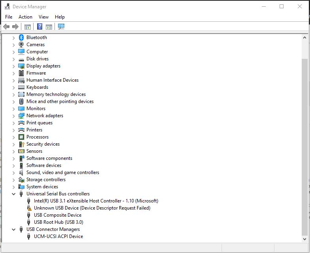Expand the Bluetooth category
Viewport: 310px width, 253px height.
point(13,37)
